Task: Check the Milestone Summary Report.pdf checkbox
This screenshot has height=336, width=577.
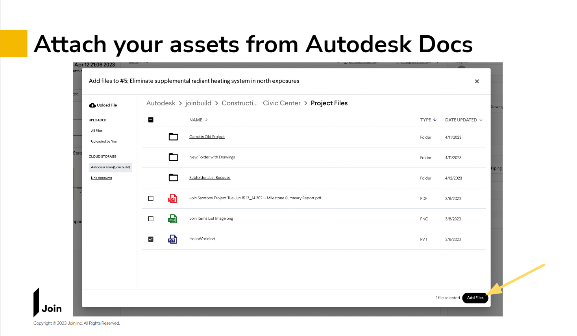Action: click(x=151, y=198)
